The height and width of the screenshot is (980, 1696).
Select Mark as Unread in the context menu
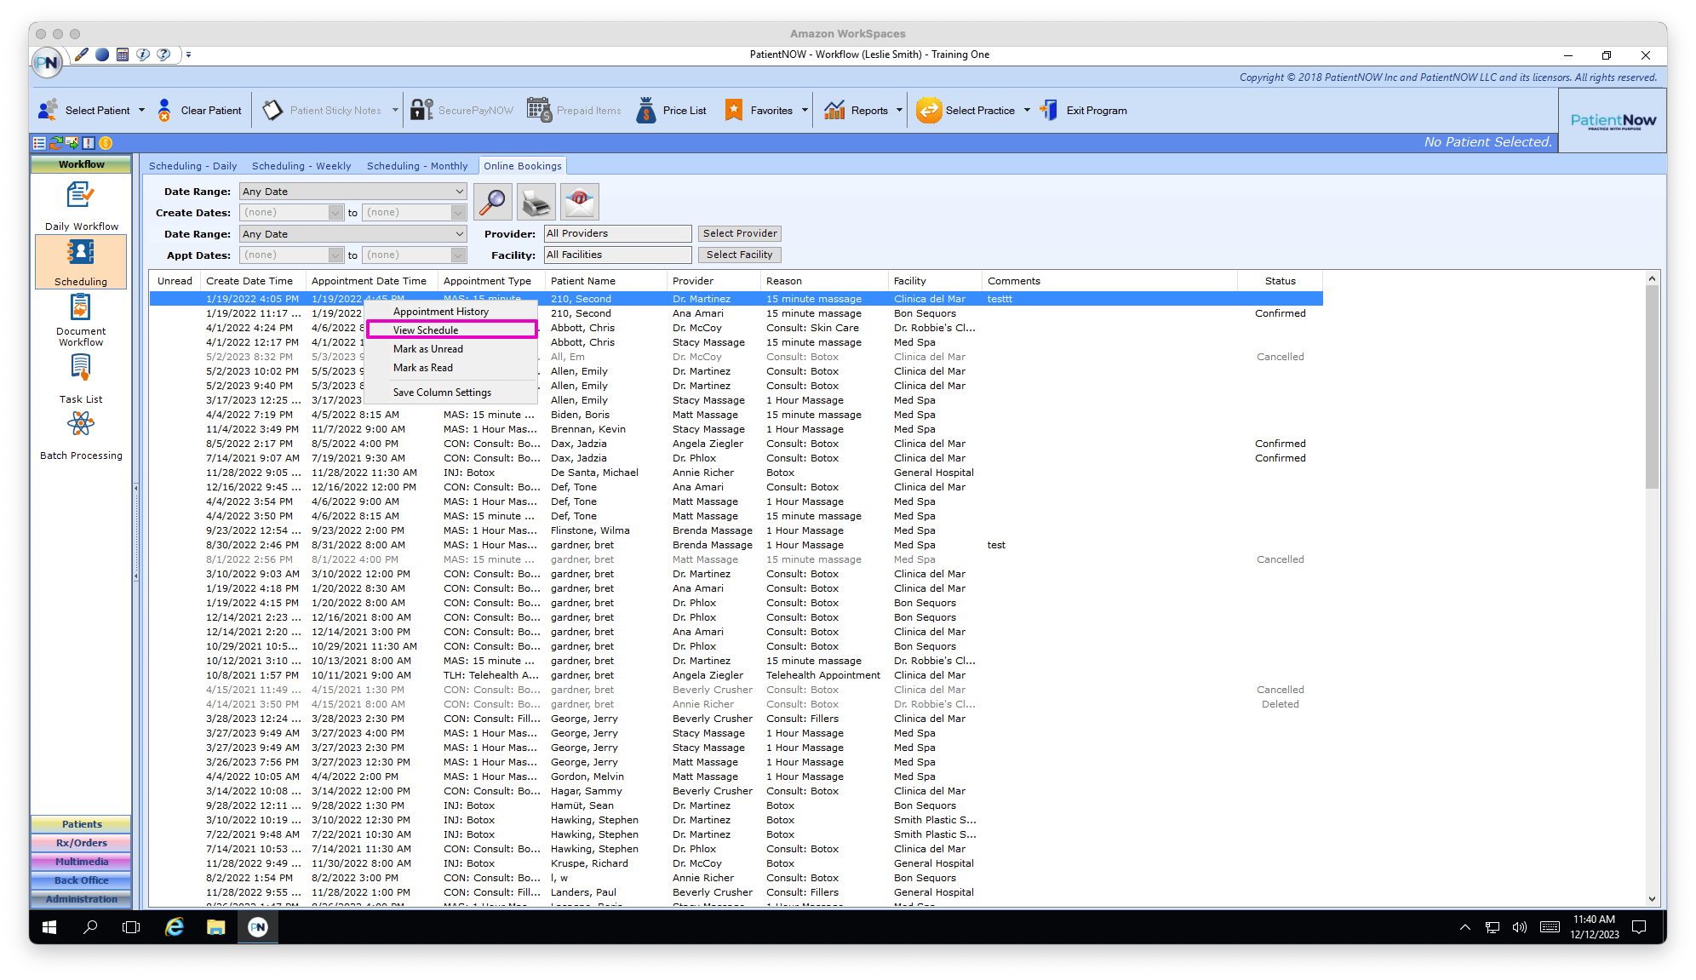pos(428,348)
